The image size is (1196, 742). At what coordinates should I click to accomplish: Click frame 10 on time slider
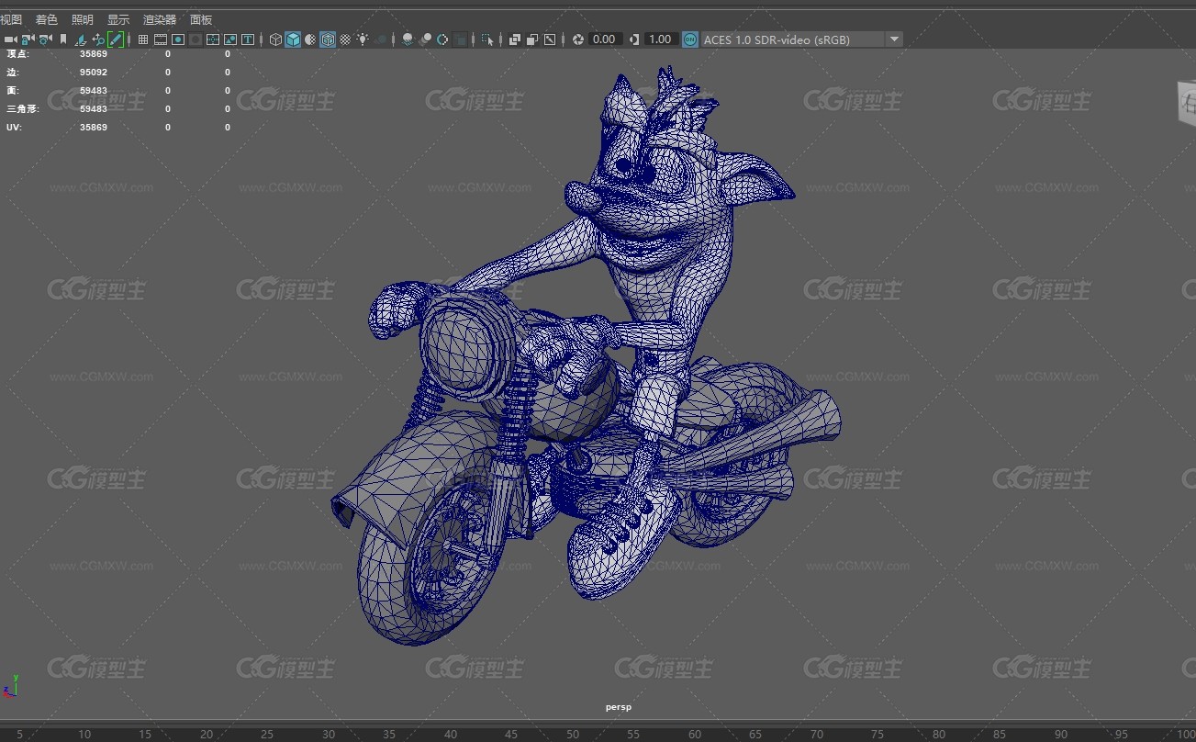coord(84,735)
